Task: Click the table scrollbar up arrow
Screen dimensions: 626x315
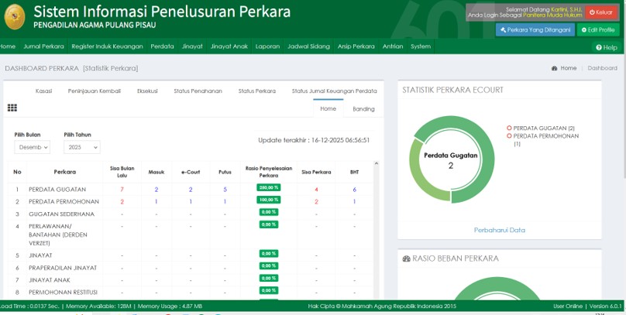Action: point(376,163)
